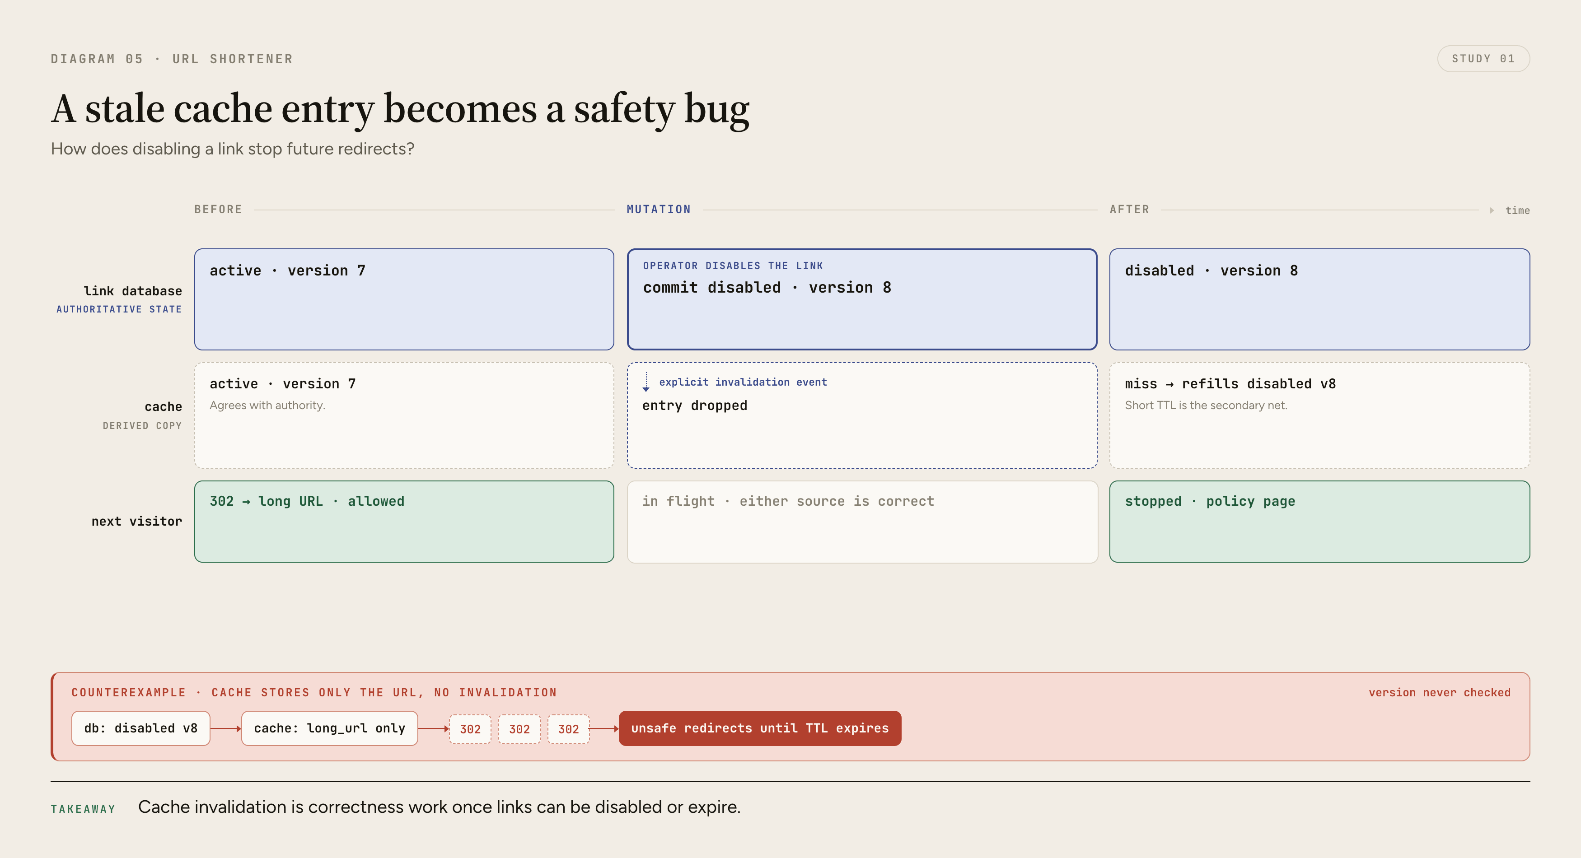This screenshot has height=858, width=1581.
Task: Click the arrow after 'cache: long_url only'
Action: pos(433,728)
